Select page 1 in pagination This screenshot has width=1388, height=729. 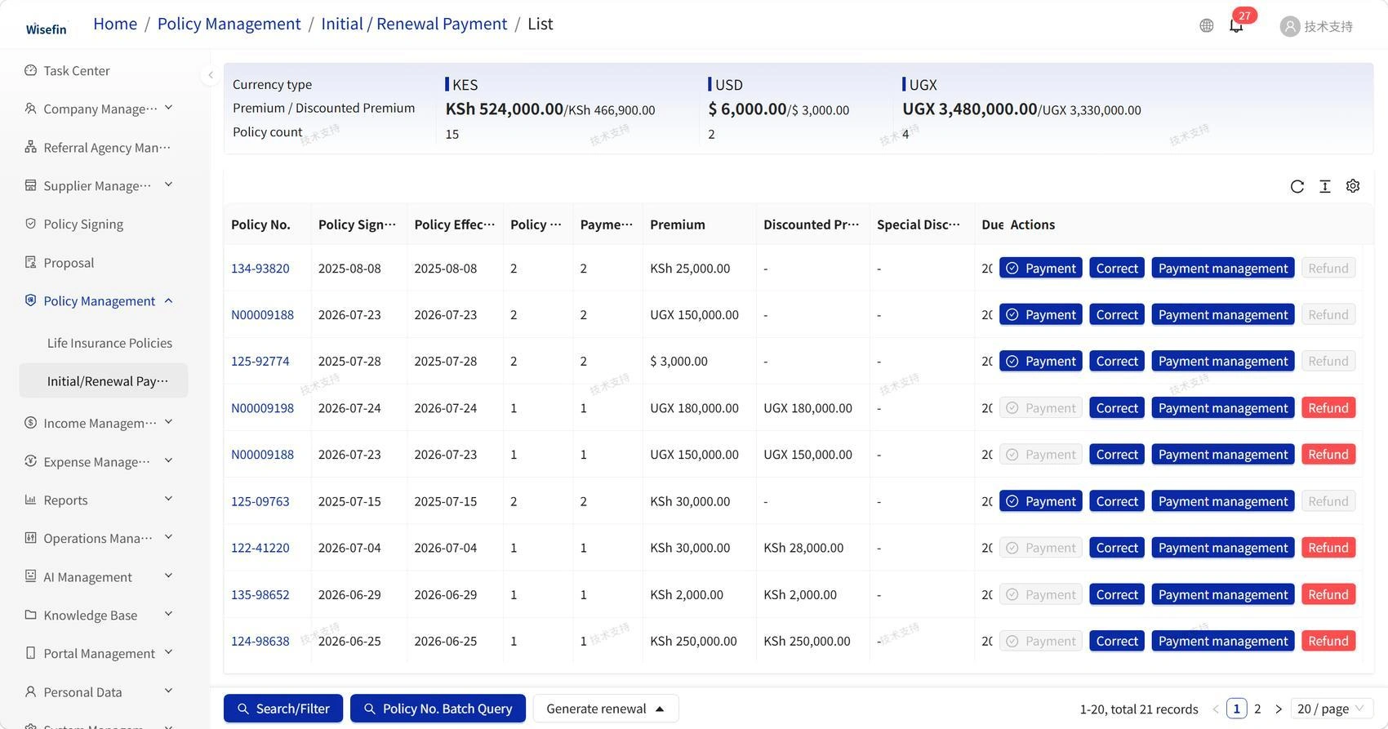click(x=1236, y=709)
